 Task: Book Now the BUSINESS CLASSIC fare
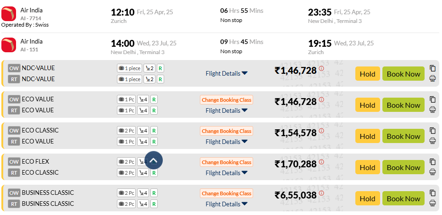403,198
